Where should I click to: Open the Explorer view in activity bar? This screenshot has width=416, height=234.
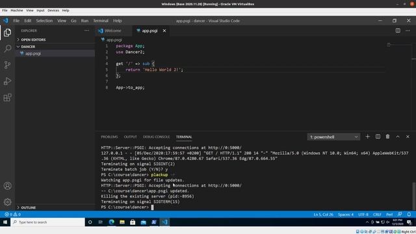(x=7, y=32)
